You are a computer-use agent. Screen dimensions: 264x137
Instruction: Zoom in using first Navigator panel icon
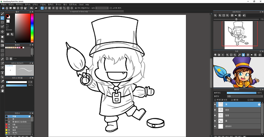pos(215,15)
